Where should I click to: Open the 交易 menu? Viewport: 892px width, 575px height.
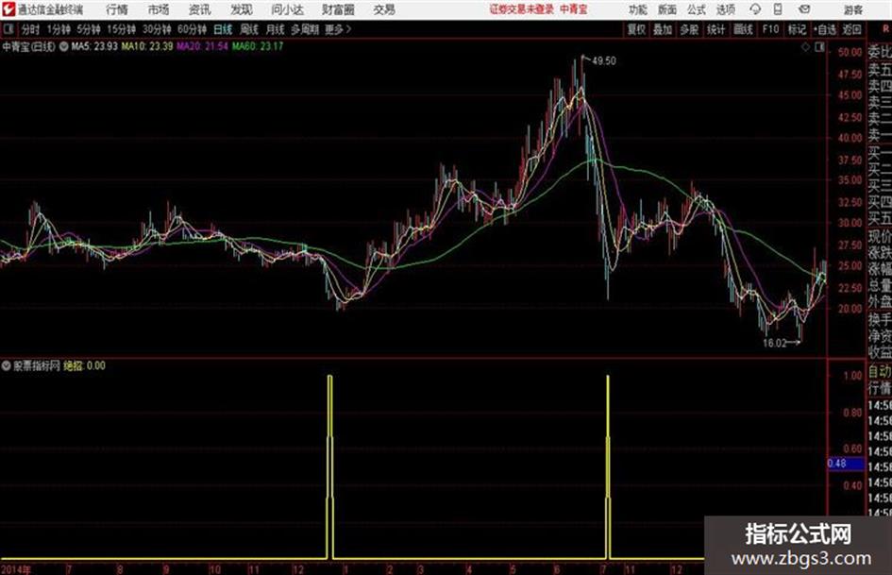pyautogui.click(x=384, y=9)
